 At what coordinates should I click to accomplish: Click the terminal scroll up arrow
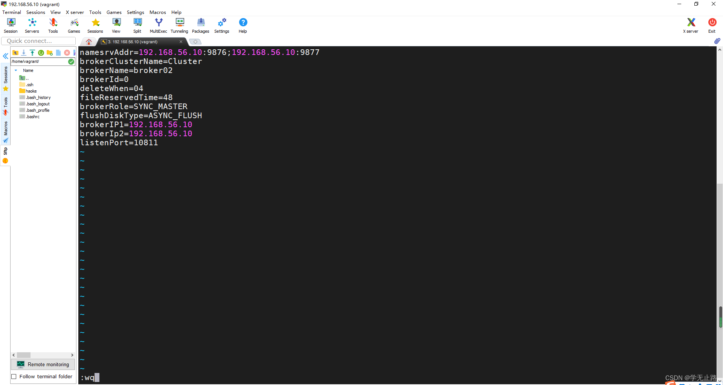tap(720, 50)
